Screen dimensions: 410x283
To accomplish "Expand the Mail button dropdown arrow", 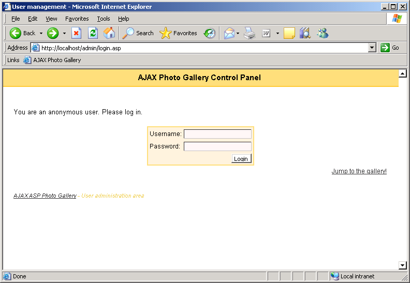I will pos(238,33).
